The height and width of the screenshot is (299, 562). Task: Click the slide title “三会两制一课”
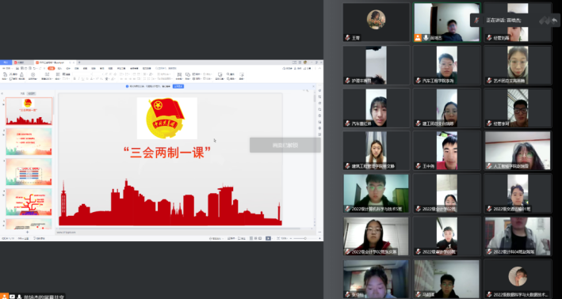click(167, 153)
